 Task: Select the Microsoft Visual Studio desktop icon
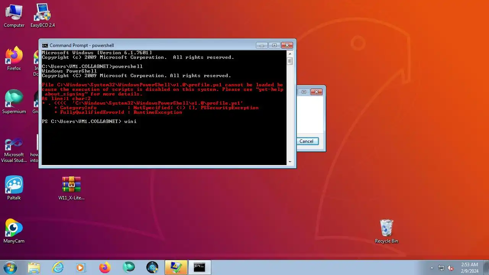14,150
